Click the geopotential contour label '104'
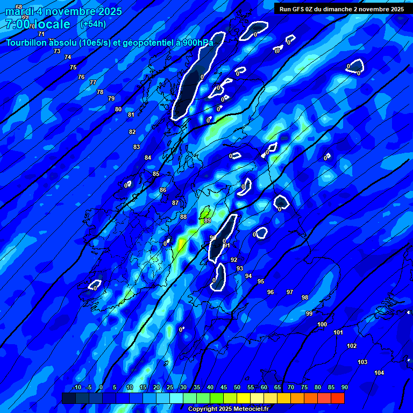The height and width of the screenshot is (413, 413). tap(379, 373)
